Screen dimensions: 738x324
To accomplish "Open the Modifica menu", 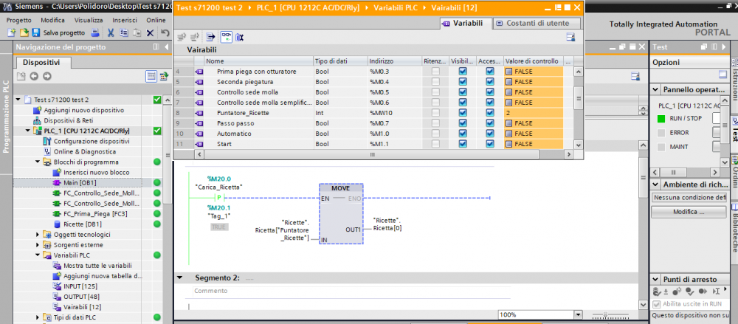I will (52, 20).
